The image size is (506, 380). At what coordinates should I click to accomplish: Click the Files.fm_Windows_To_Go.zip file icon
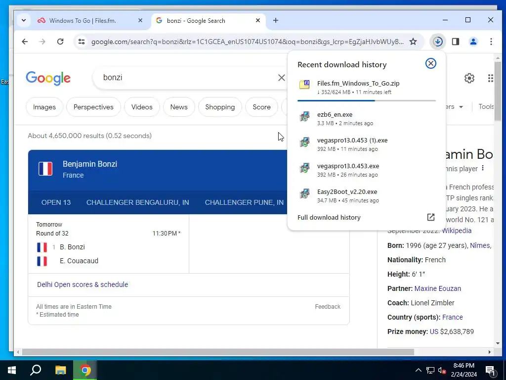coord(304,85)
